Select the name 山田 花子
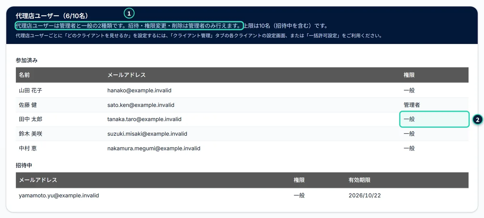 31,90
